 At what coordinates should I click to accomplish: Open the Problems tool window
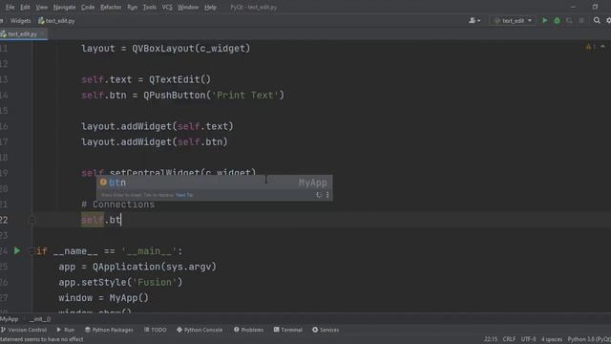[248, 330]
